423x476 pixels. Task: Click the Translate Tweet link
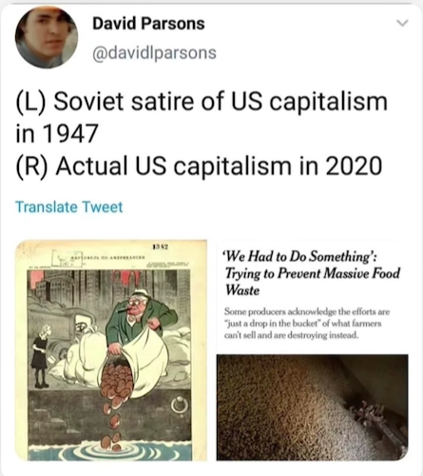pos(68,208)
